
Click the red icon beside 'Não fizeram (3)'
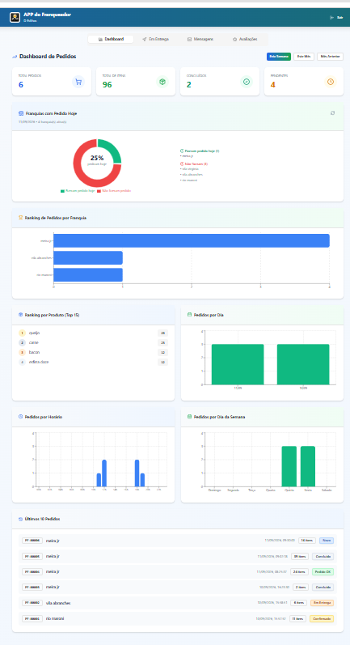coord(182,163)
